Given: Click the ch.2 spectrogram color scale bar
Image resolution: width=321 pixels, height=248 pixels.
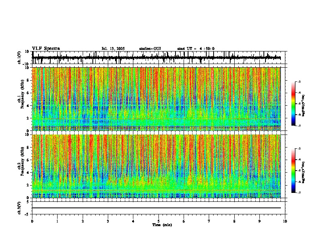Looking at the screenshot, I should coord(293,171).
